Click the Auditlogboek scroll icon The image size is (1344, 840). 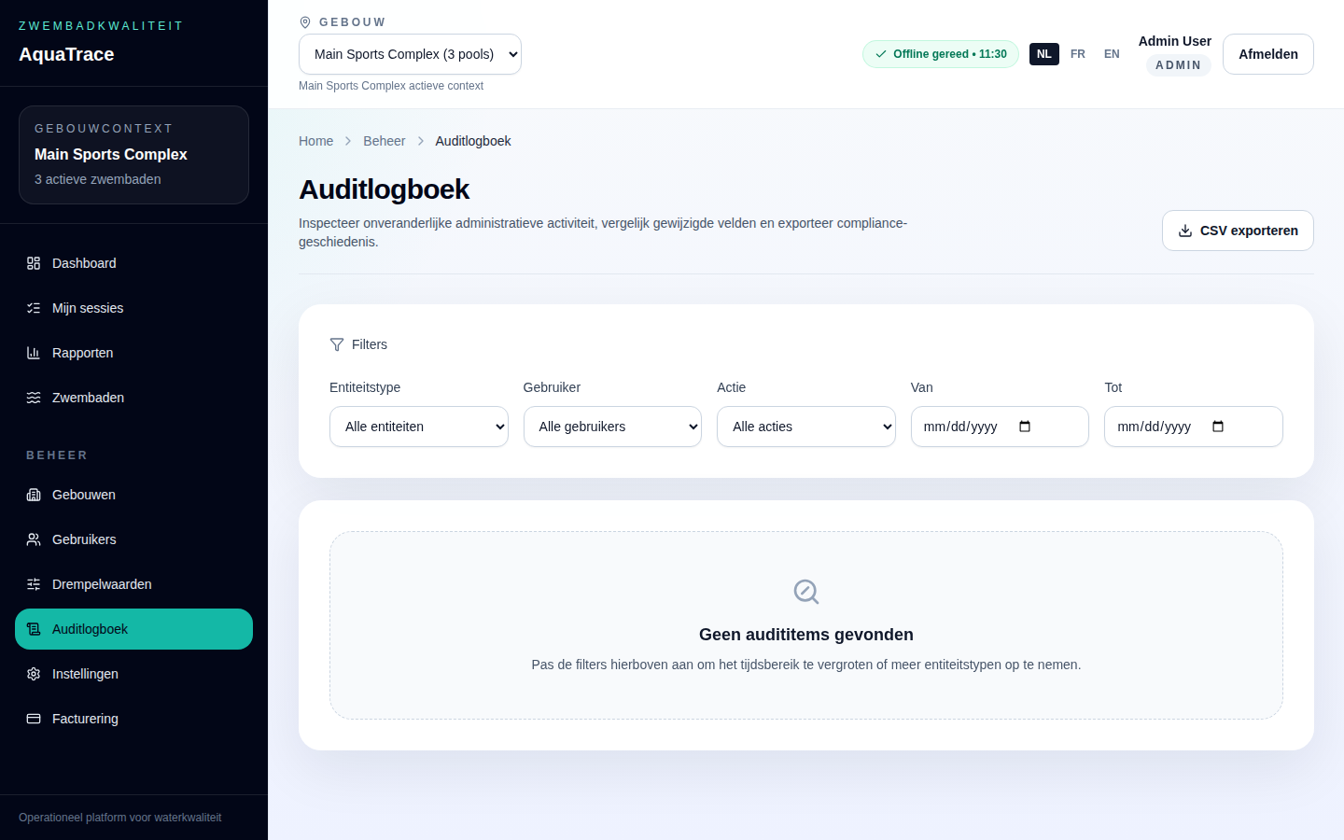(34, 629)
